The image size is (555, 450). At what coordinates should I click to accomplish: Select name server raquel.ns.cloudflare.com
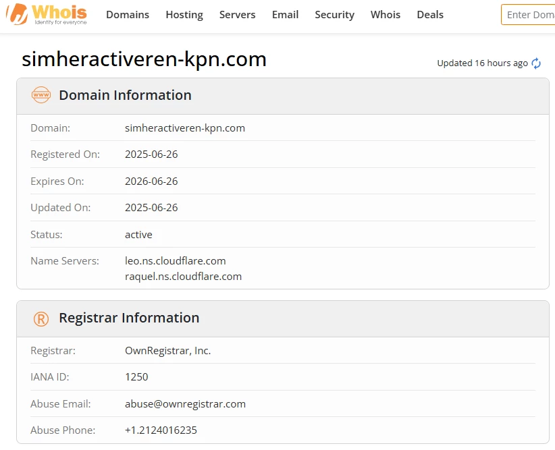coord(183,277)
